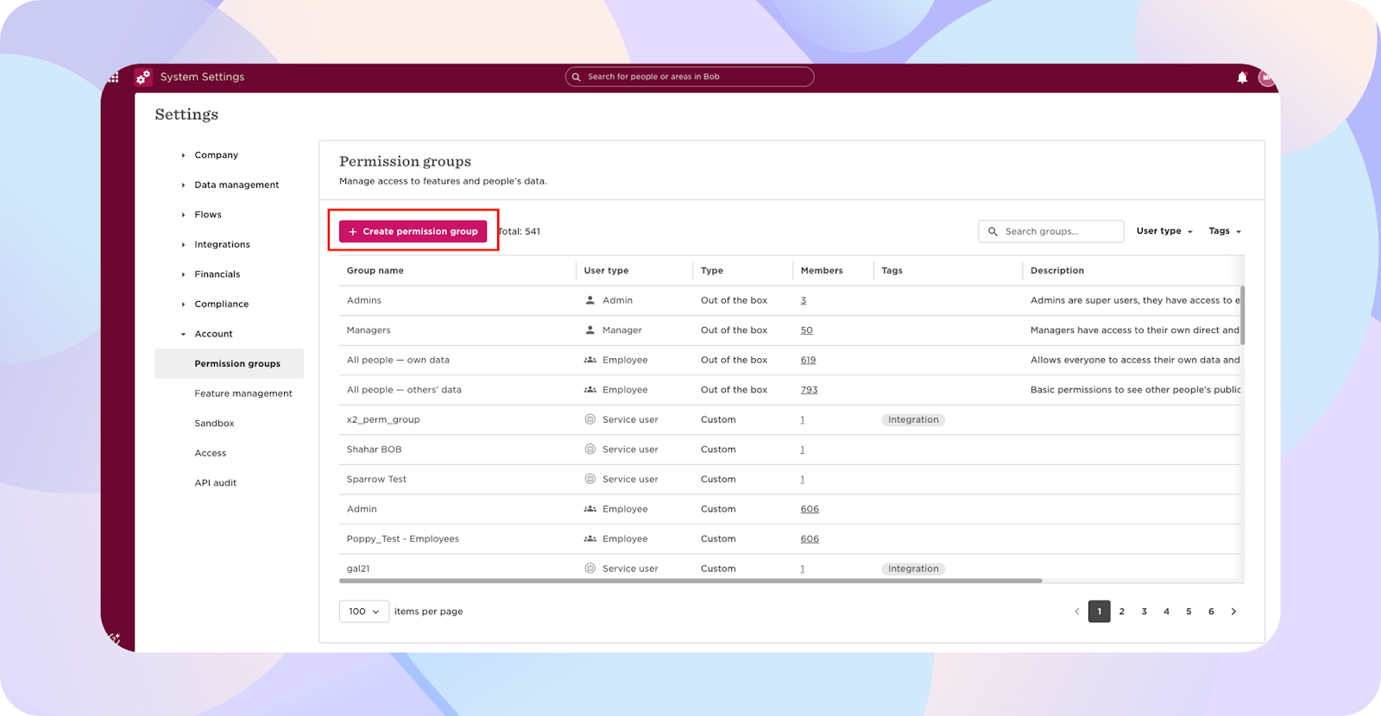Click the global search for people field
The height and width of the screenshot is (716, 1381).
point(690,77)
